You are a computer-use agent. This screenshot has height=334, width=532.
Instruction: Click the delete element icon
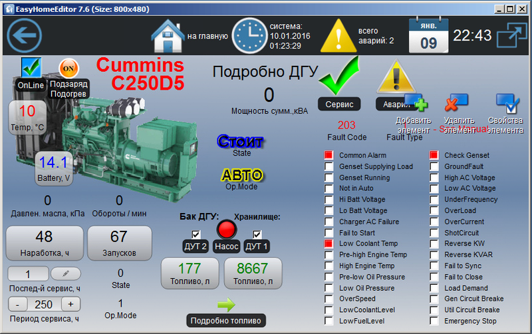(x=456, y=103)
